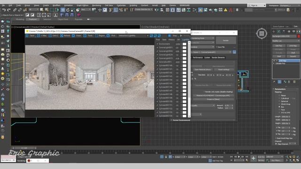Screen dimensions: 301x169
Task: Click the Pin Stack icon below modifier stack
Action: (274, 82)
